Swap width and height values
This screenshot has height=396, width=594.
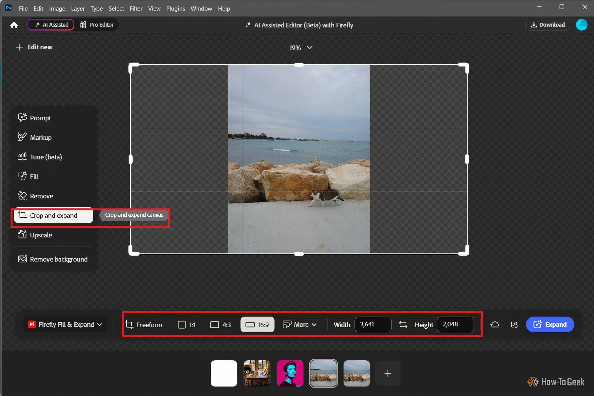[x=403, y=324]
